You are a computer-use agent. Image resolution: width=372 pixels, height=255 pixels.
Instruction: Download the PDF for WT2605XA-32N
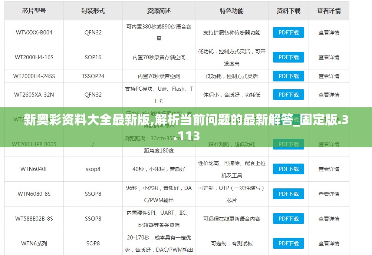[x=288, y=95]
